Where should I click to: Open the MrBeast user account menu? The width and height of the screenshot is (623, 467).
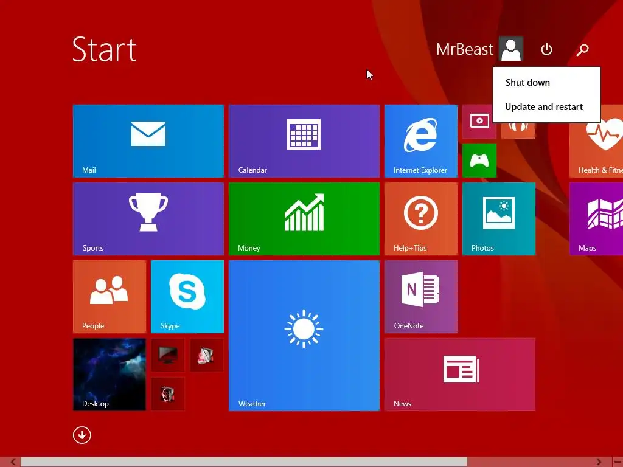point(479,49)
